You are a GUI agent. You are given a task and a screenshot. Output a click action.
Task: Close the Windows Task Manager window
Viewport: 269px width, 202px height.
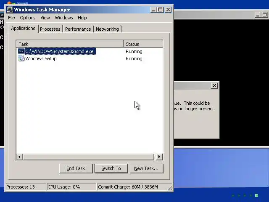coord(168,10)
